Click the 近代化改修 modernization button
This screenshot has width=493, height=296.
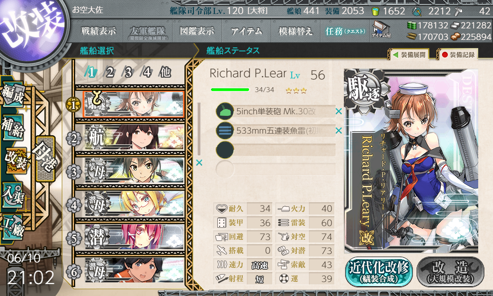coord(379,272)
